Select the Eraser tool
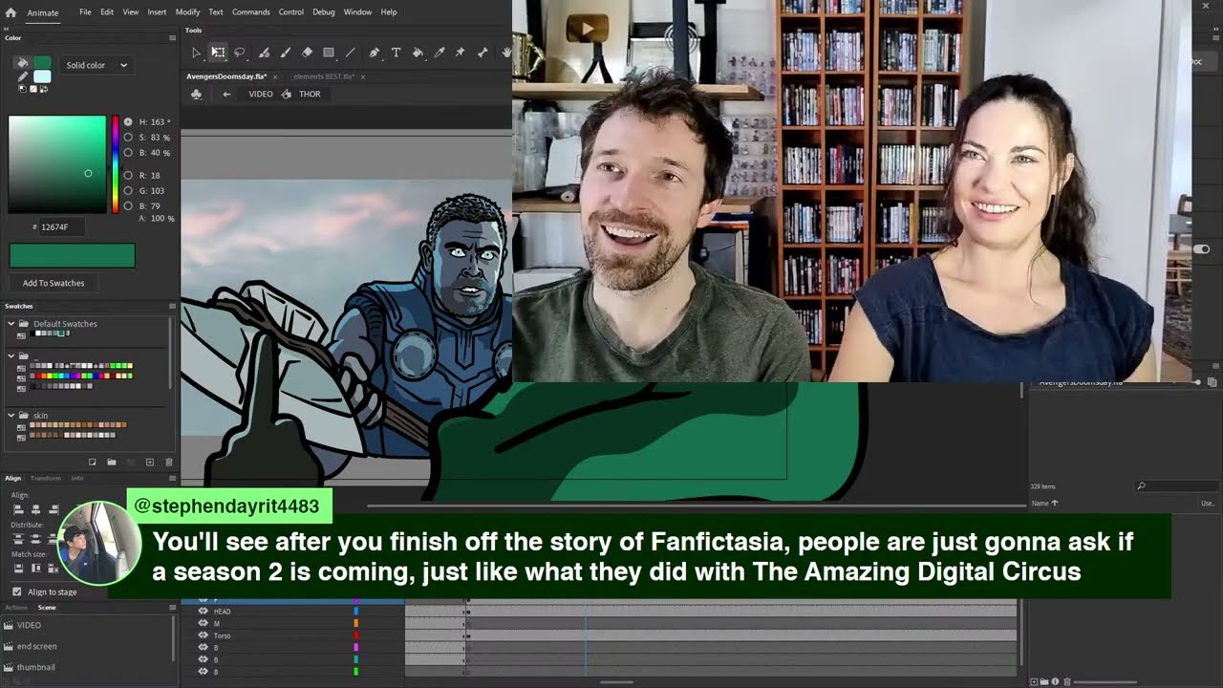Viewport: 1223px width, 688px height. tap(307, 53)
